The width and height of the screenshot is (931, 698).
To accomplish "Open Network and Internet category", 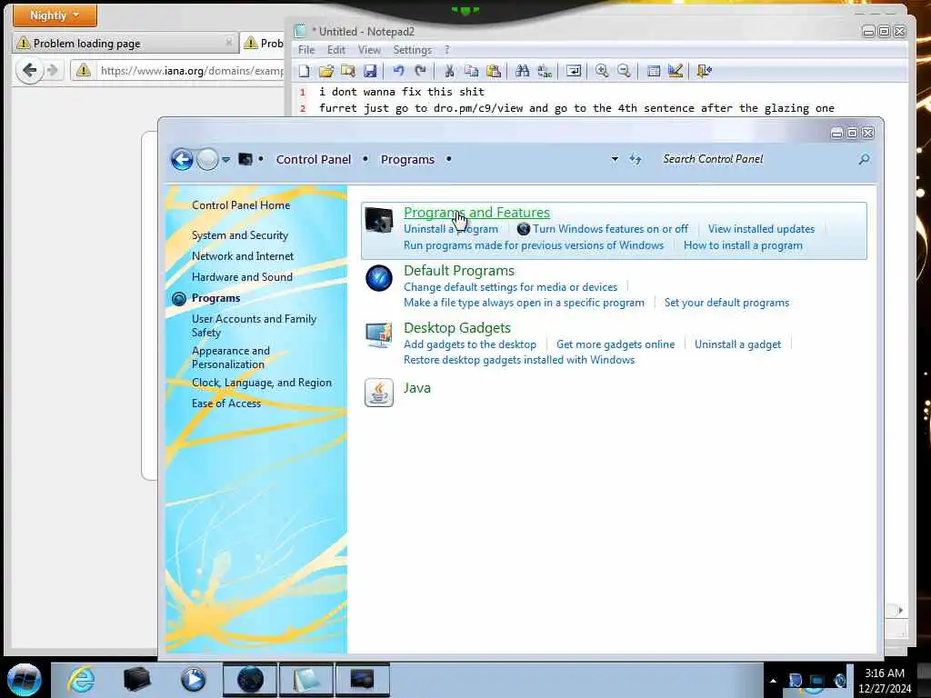I will click(242, 256).
